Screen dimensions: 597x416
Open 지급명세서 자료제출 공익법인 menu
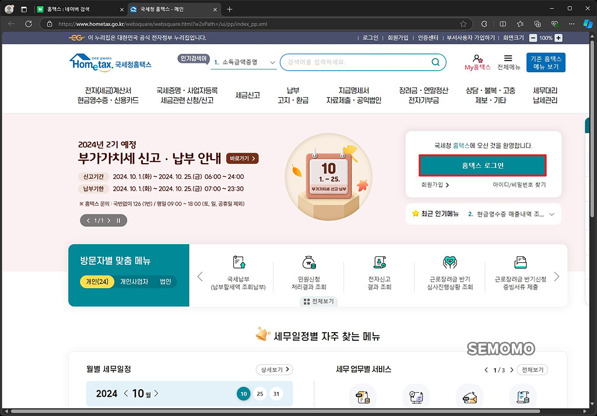tap(354, 95)
